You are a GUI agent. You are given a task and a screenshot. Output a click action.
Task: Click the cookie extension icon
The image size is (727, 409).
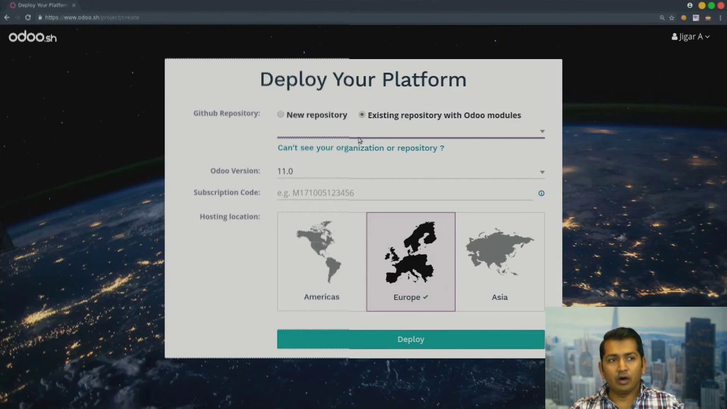[684, 18]
